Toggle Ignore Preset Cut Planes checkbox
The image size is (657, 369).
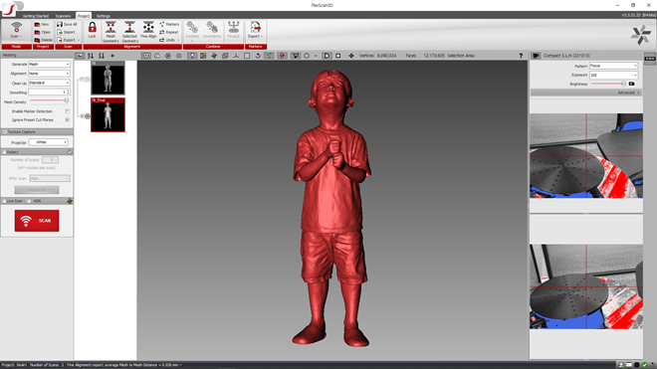pos(68,119)
